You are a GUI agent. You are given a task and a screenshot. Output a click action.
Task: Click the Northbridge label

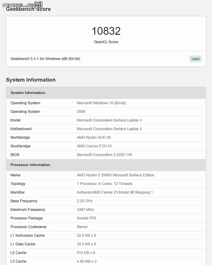20,138
